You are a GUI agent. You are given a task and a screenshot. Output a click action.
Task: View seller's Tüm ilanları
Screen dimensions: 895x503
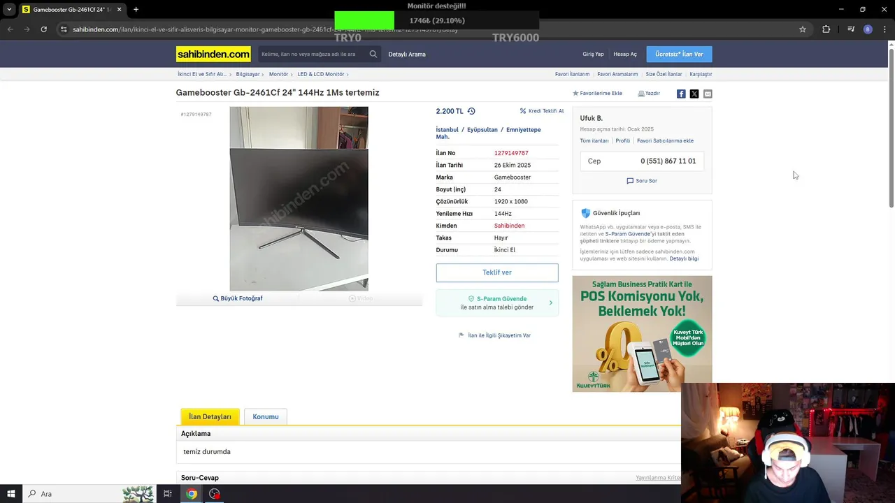[594, 140]
